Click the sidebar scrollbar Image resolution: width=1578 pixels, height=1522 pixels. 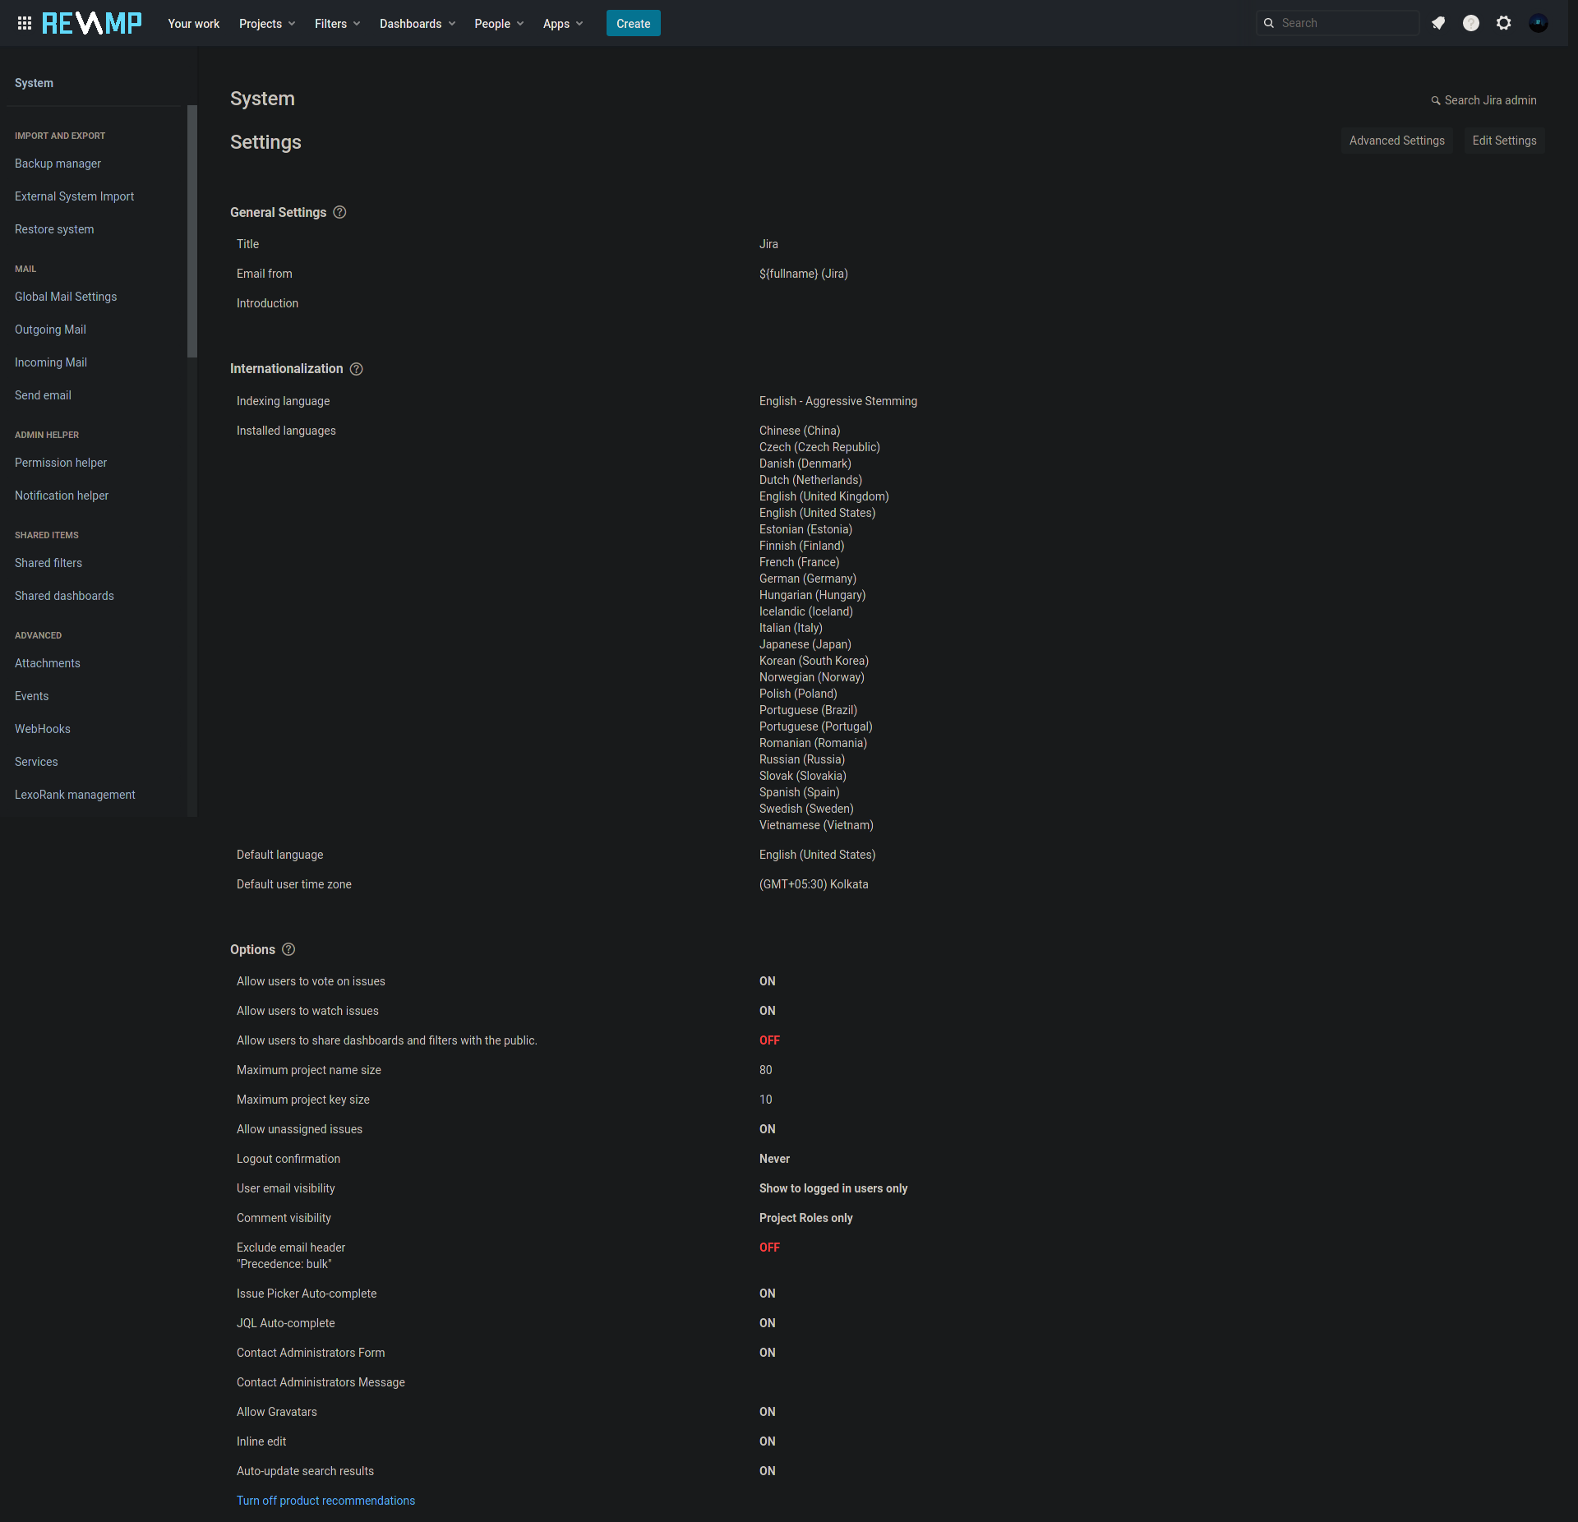[192, 231]
